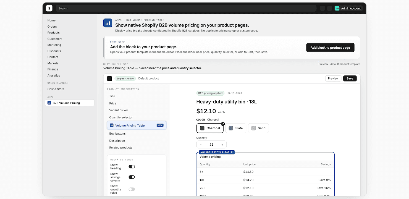Open the Admin Account menu

[x=348, y=8]
